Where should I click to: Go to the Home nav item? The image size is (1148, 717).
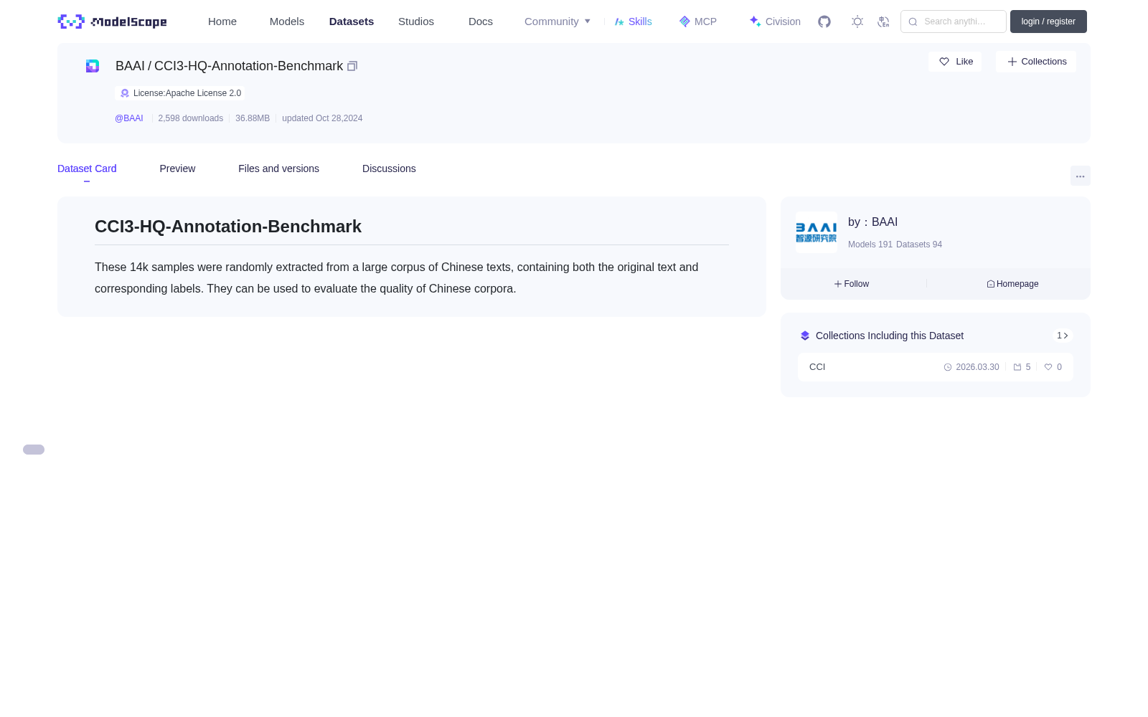pos(222,22)
